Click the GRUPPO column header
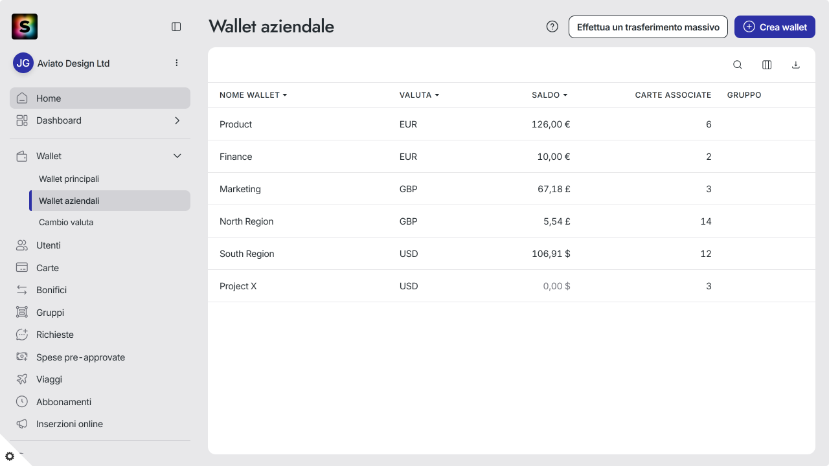 click(x=744, y=95)
